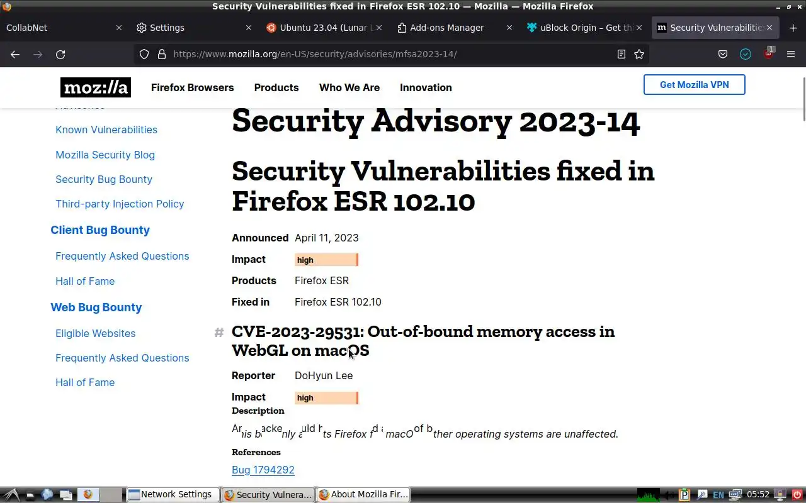Click the URL address bar field
Viewport: 806px width, 503px height.
click(390, 54)
